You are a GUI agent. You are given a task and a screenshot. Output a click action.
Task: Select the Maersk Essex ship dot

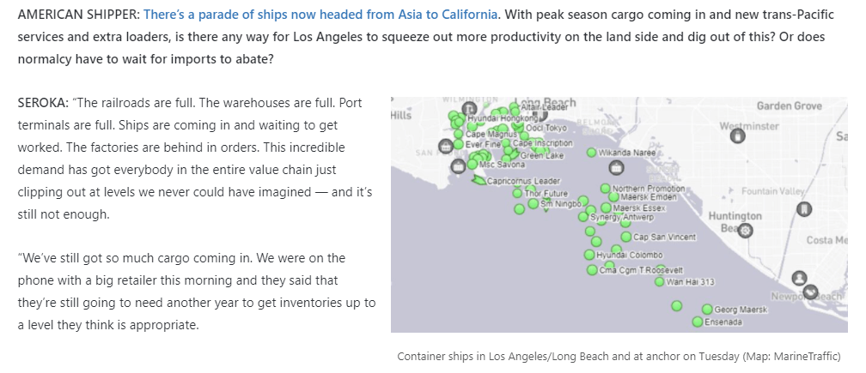(606, 208)
